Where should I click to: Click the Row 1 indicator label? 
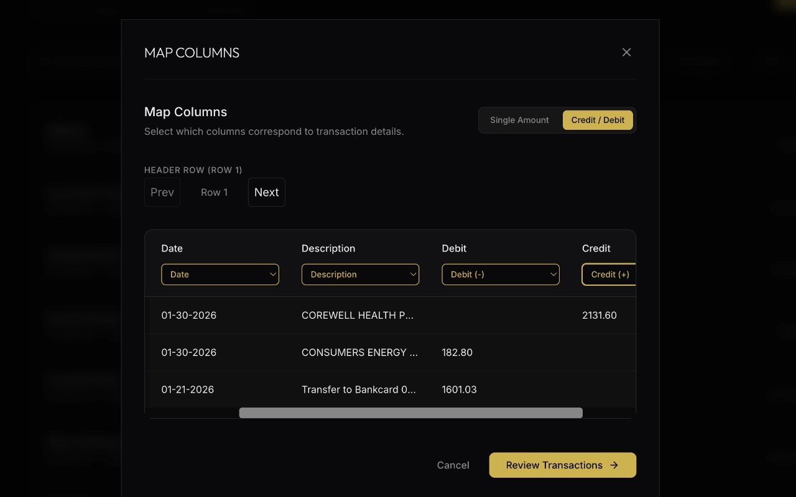(x=214, y=193)
